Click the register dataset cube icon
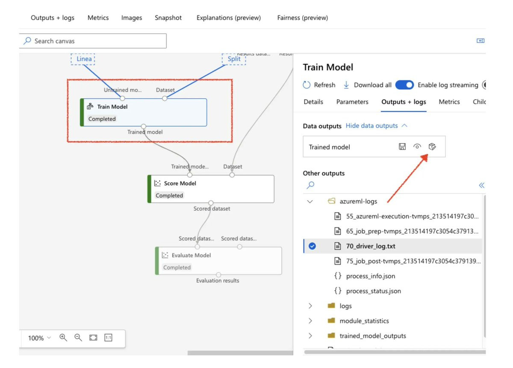513x368 pixels. coord(432,147)
